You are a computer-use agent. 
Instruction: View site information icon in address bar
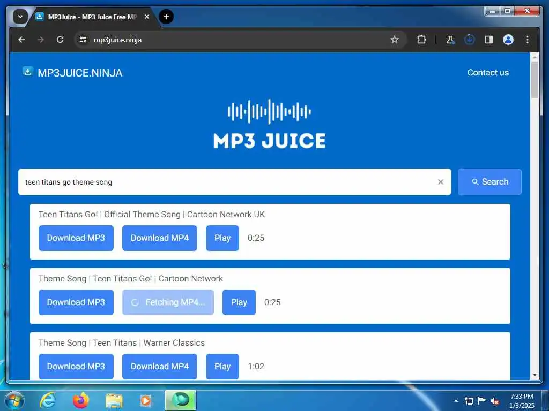(x=83, y=40)
